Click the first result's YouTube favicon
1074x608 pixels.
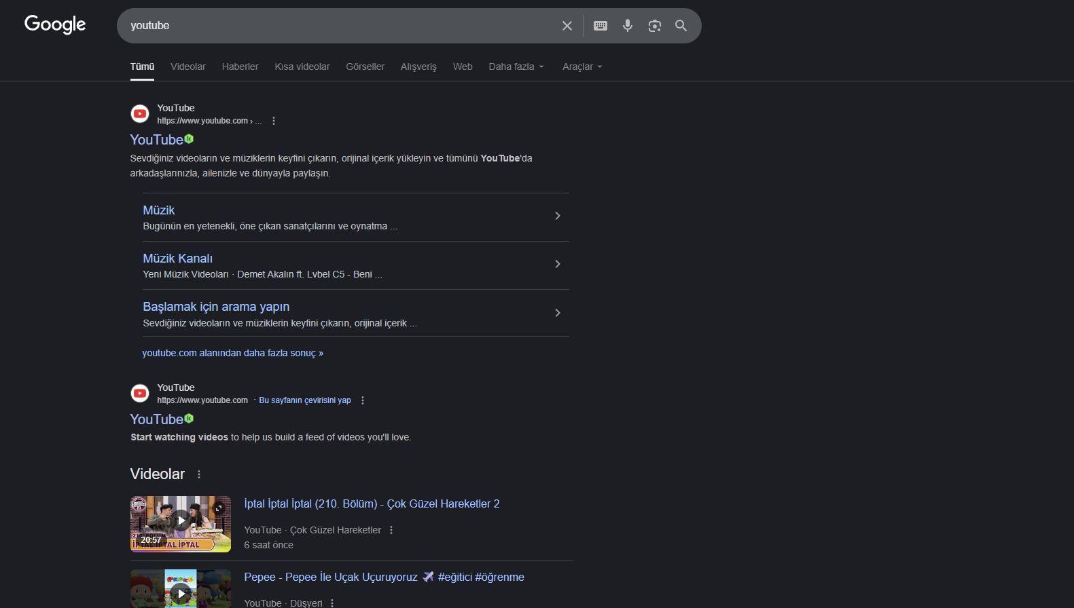coord(140,114)
